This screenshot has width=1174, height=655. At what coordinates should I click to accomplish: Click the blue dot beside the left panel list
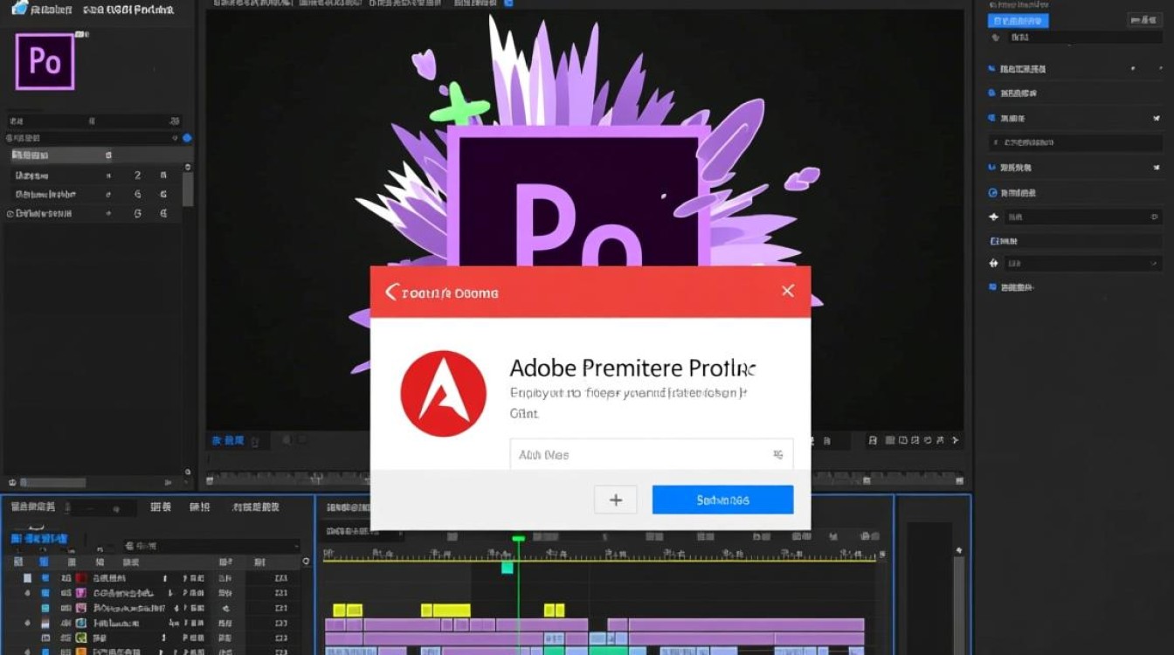(187, 138)
